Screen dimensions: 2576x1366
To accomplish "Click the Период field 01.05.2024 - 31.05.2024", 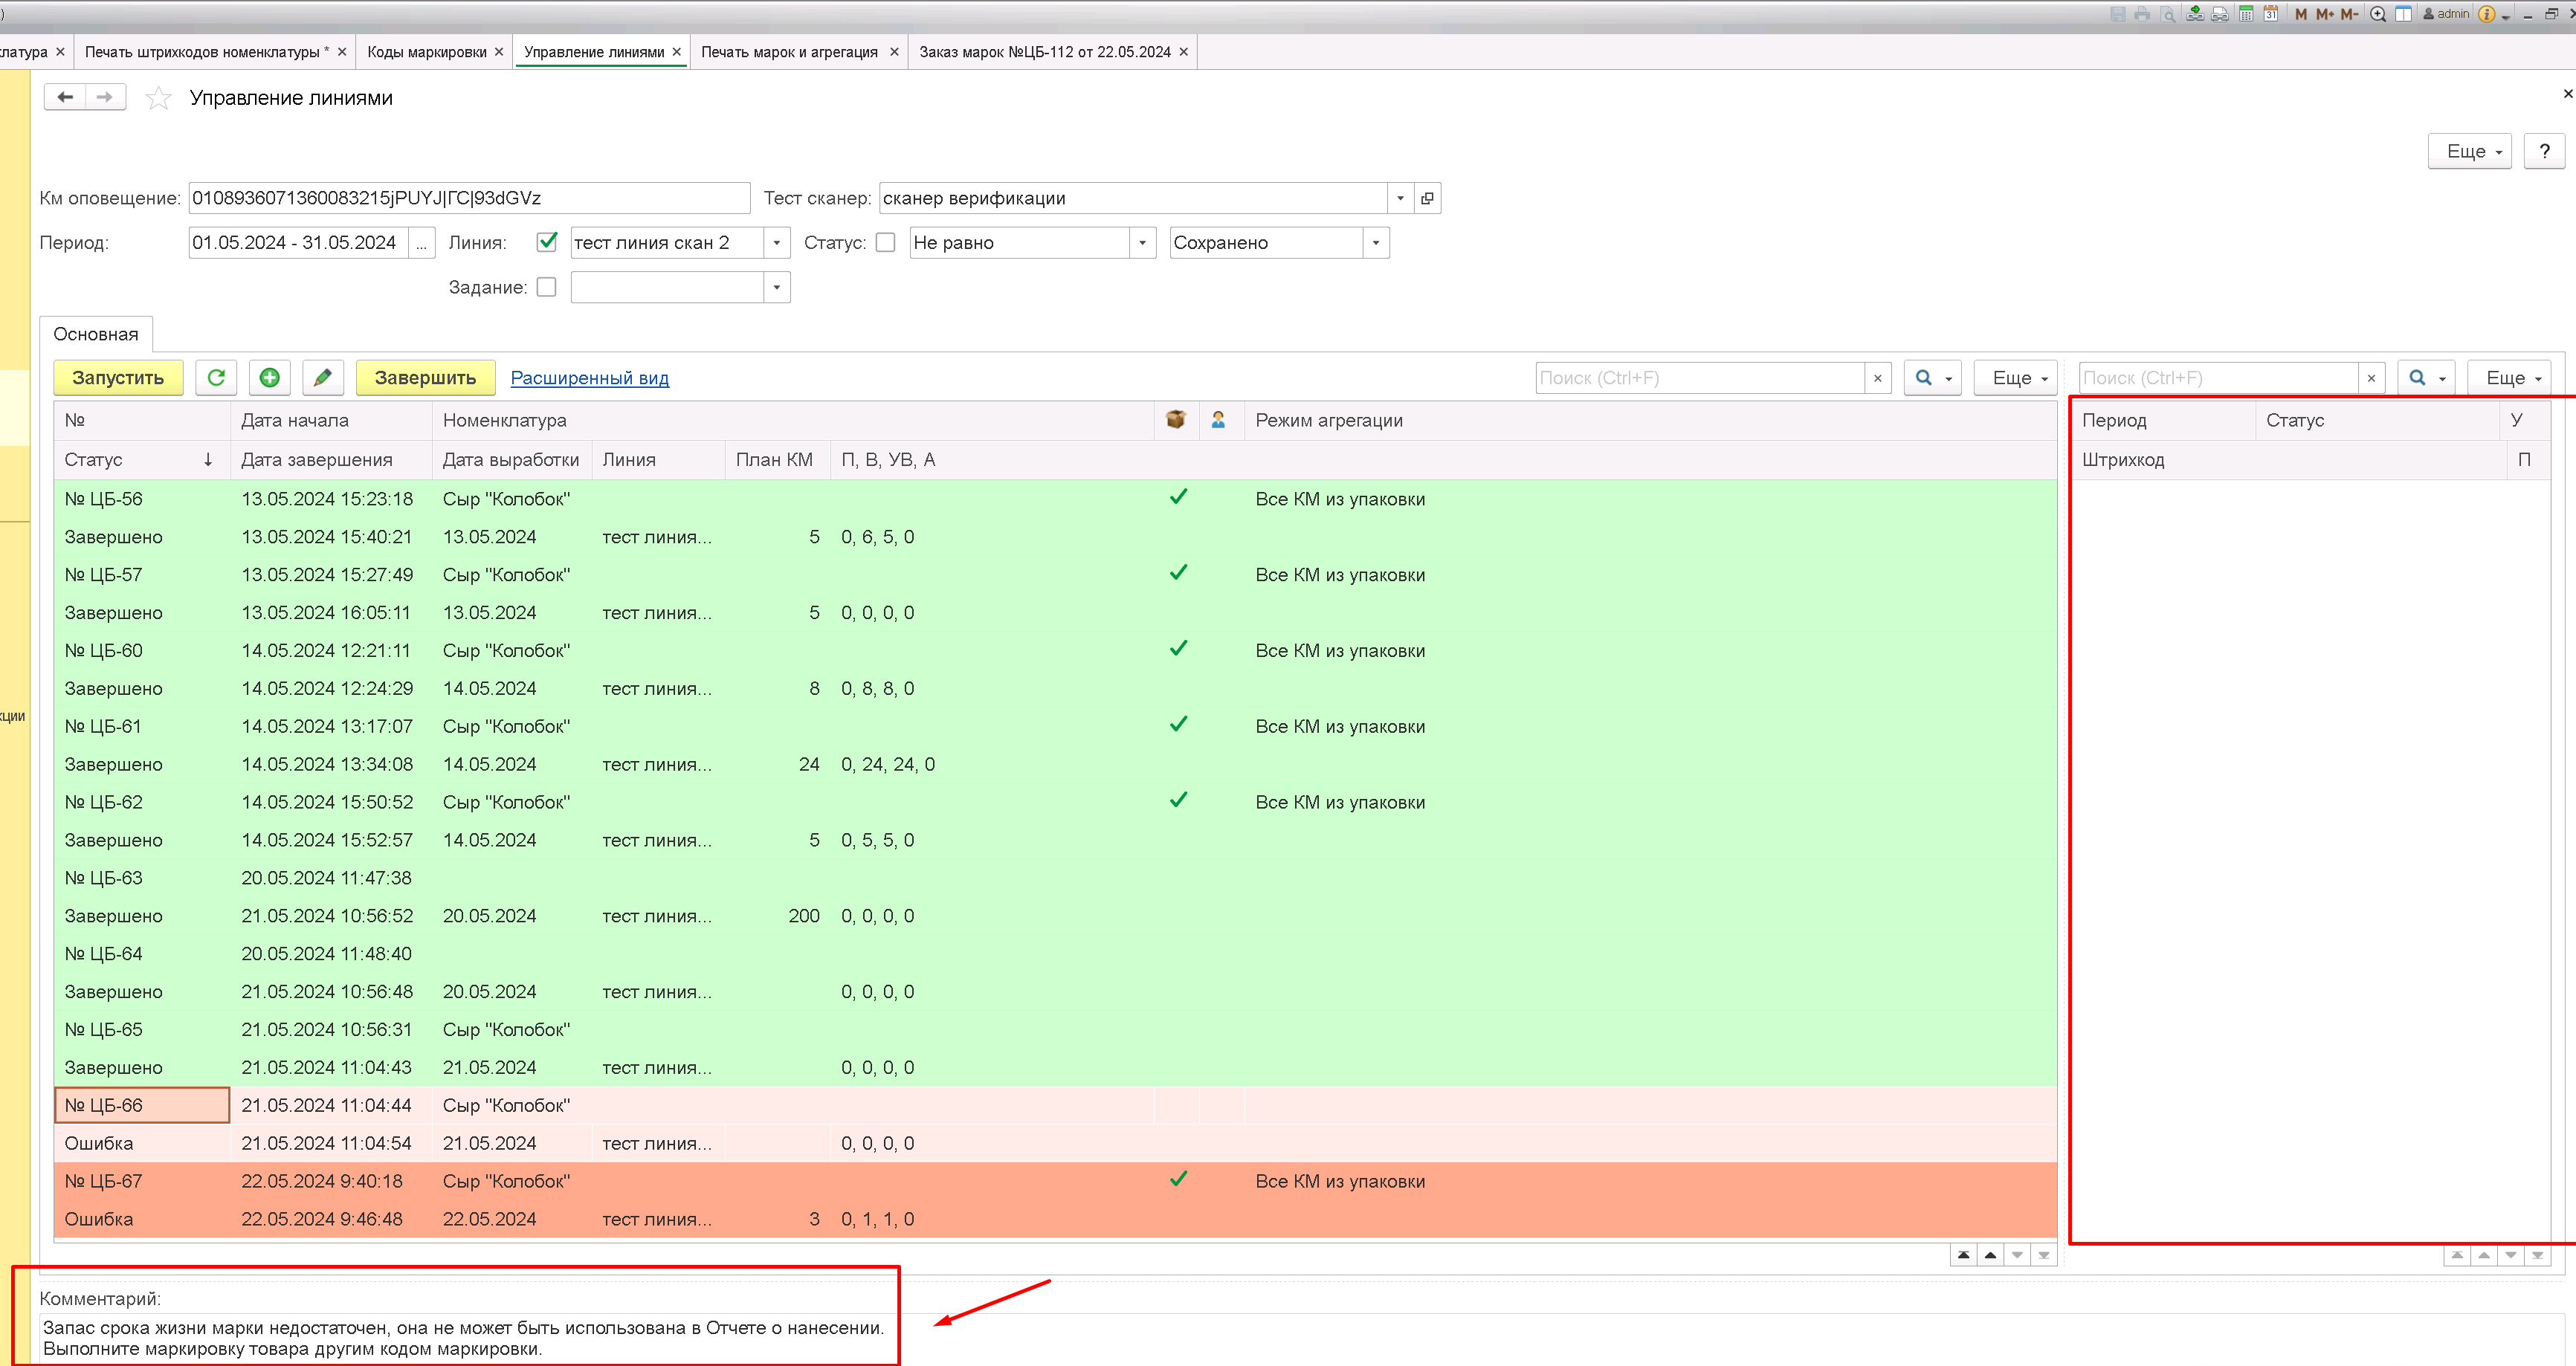I will tap(298, 243).
